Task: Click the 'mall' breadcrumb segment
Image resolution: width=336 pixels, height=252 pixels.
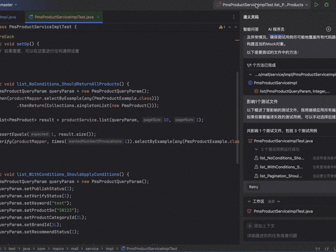Action: 75,249
